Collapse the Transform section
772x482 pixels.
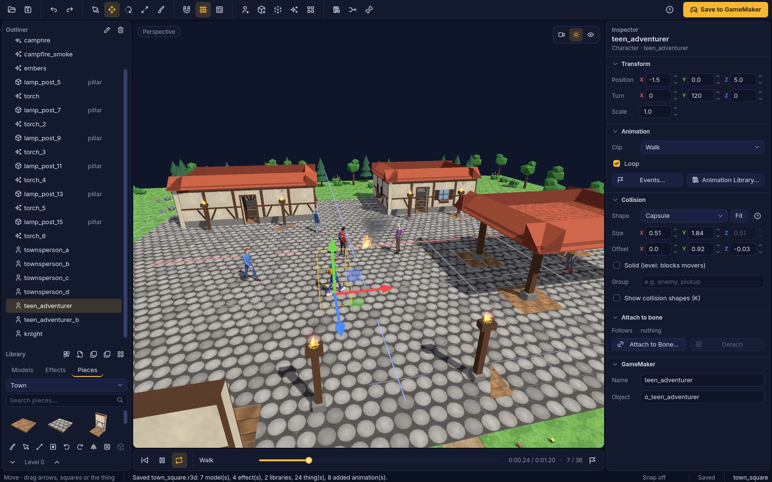click(615, 64)
